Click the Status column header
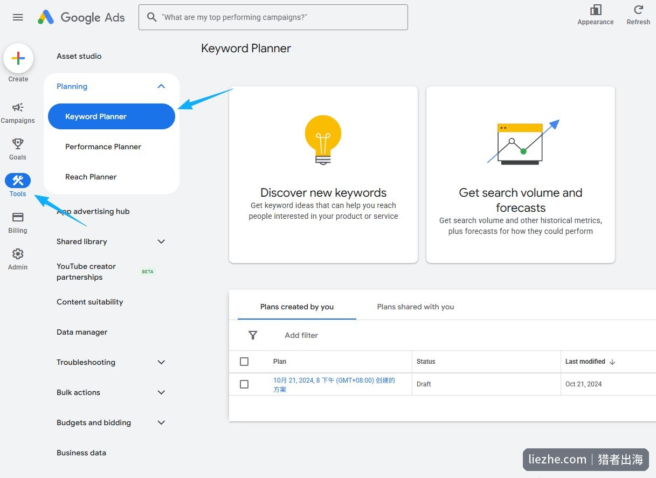The height and width of the screenshot is (478, 656). pyautogui.click(x=426, y=362)
